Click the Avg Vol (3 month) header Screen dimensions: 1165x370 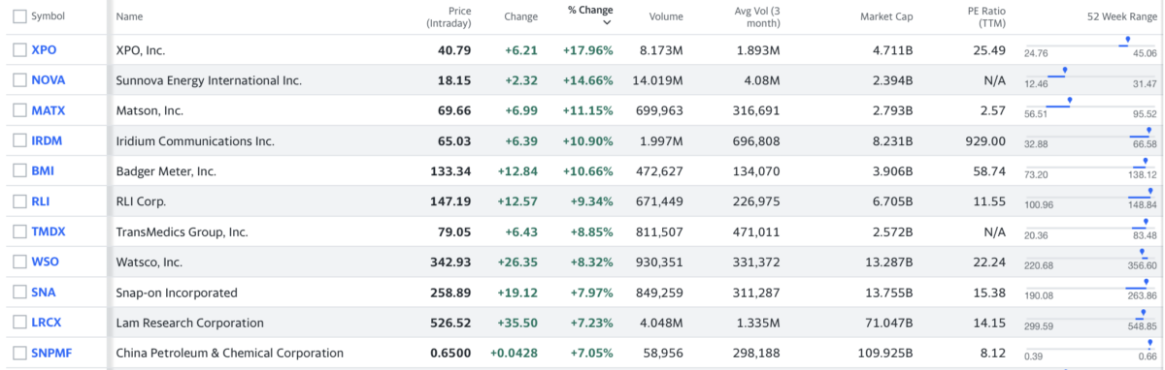coord(758,16)
